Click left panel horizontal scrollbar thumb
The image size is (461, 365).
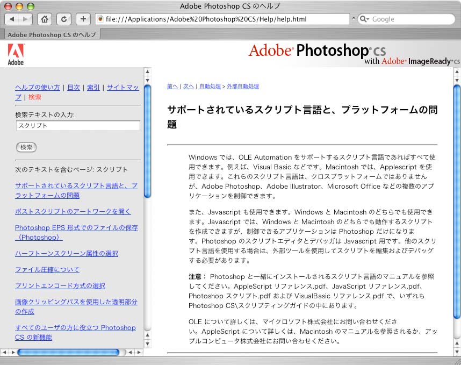pos(68,352)
